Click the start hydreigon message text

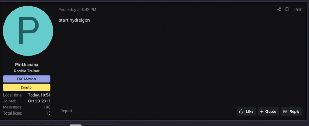[x=74, y=20]
